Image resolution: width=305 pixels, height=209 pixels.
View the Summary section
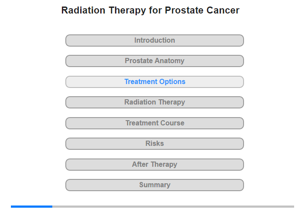155,185
